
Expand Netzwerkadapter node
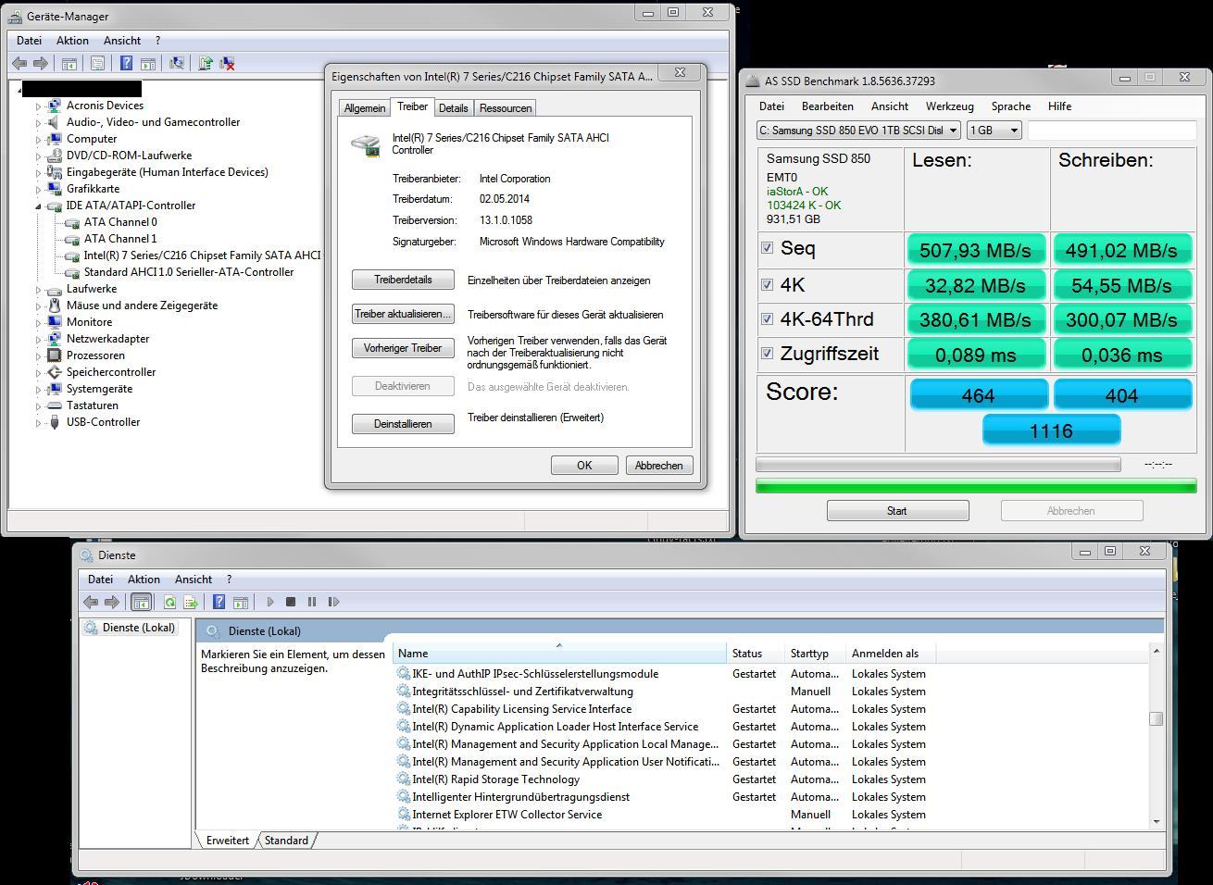[39, 340]
